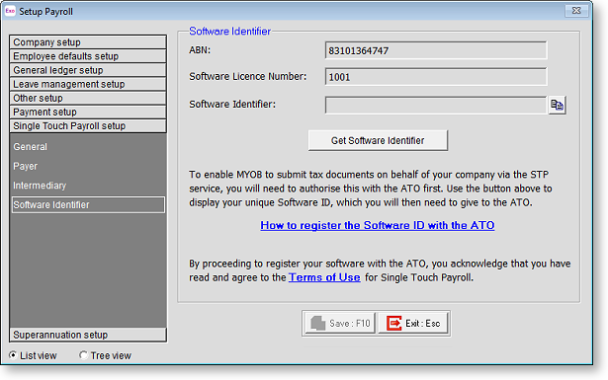This screenshot has height=380, width=608.
Task: Expand the Employee defaults setup section
Action: tap(88, 55)
